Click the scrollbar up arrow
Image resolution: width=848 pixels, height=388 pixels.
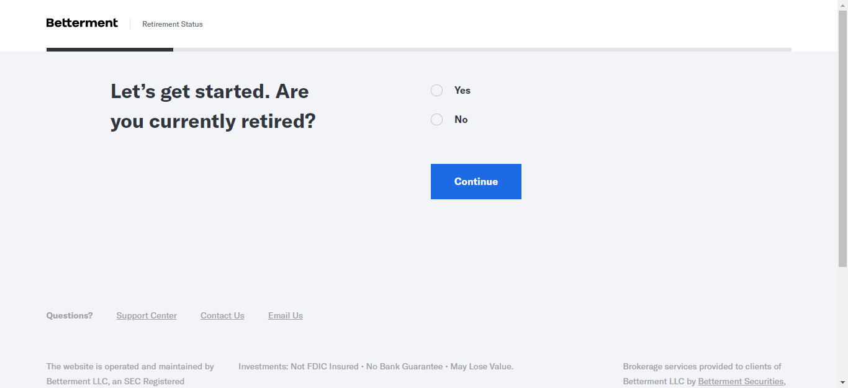(x=842, y=5)
